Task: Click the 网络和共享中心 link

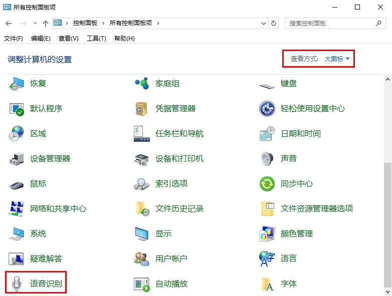Action: coord(58,209)
